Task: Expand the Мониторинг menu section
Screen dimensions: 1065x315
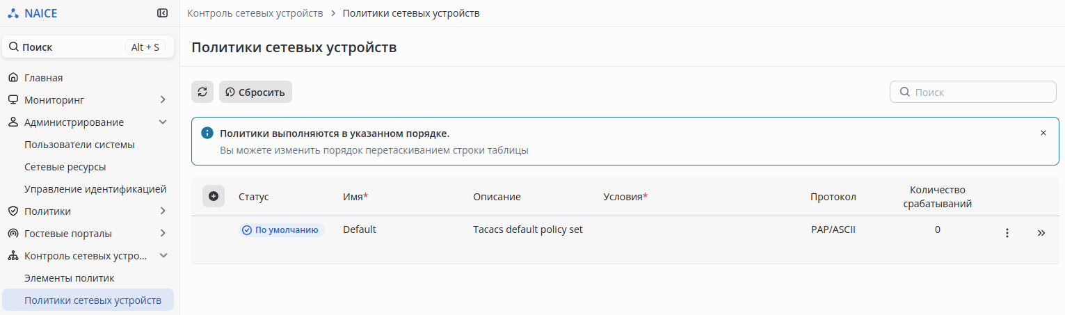Action: click(x=163, y=100)
